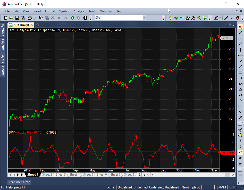The width and height of the screenshot is (244, 190).
Task: Select the Arc drawing tool
Action: [240, 101]
